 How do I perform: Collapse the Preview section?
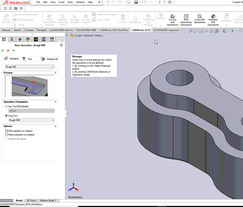pyautogui.click(x=56, y=73)
